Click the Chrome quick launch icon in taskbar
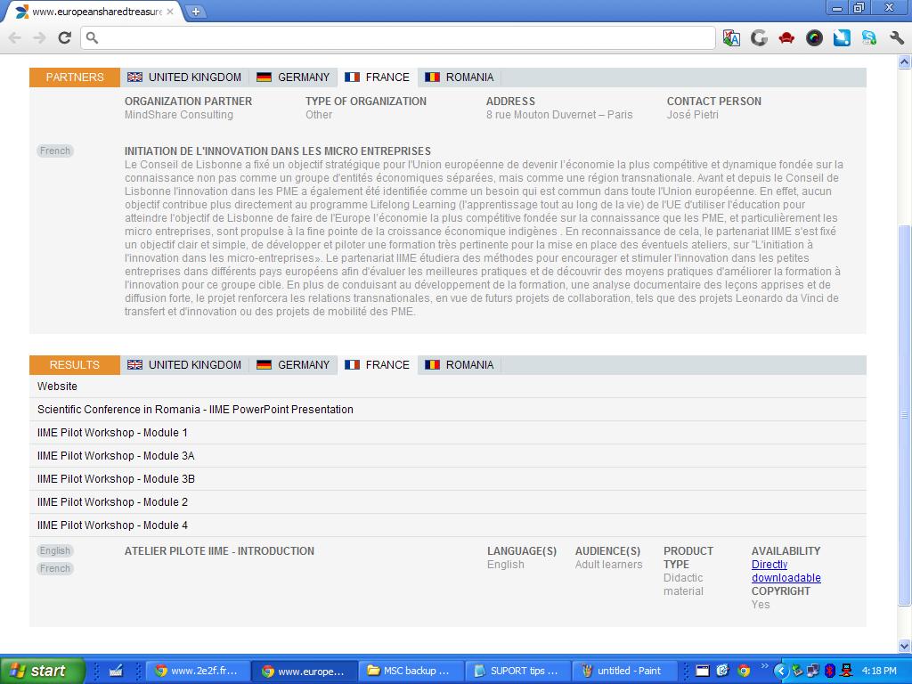This screenshot has height=684, width=912. click(x=744, y=671)
